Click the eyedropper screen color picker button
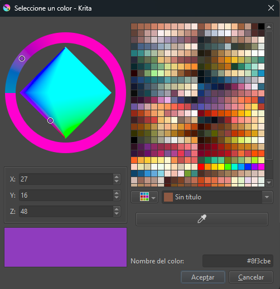Screen dimensions: 280x289 click(x=202, y=219)
